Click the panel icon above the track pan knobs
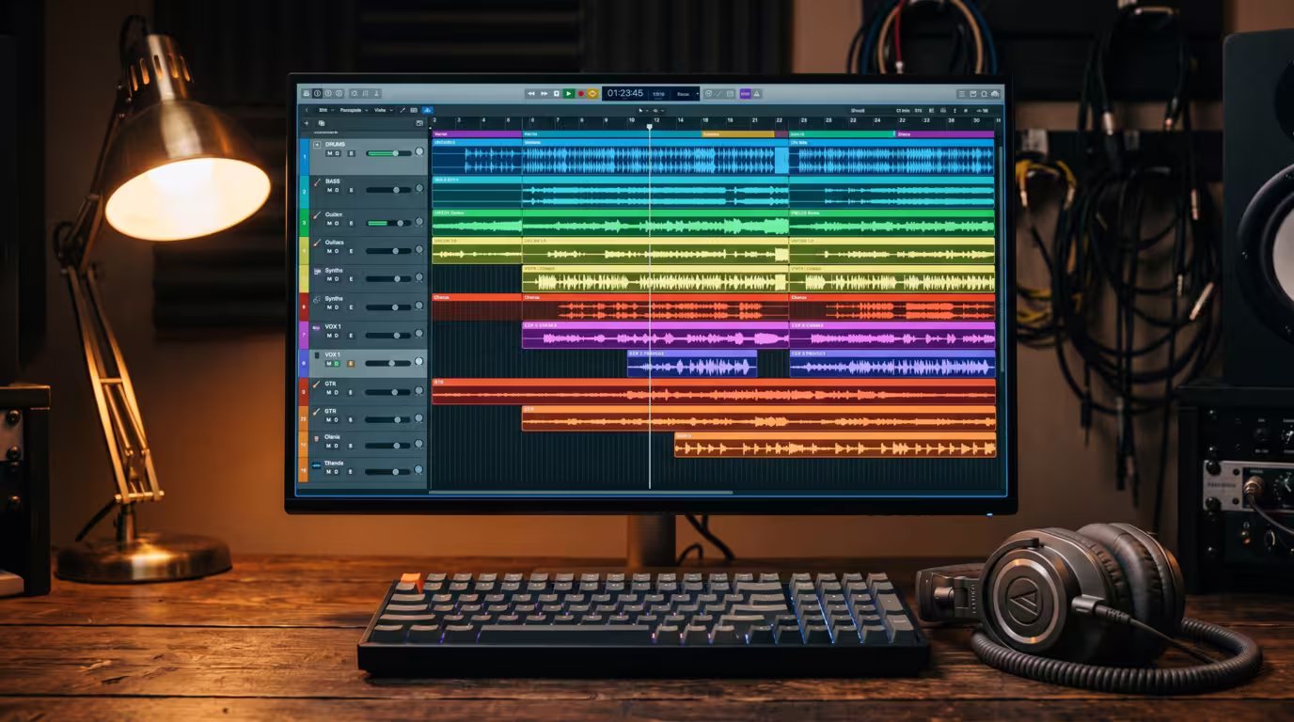Screen dimensions: 1294x722 point(419,123)
